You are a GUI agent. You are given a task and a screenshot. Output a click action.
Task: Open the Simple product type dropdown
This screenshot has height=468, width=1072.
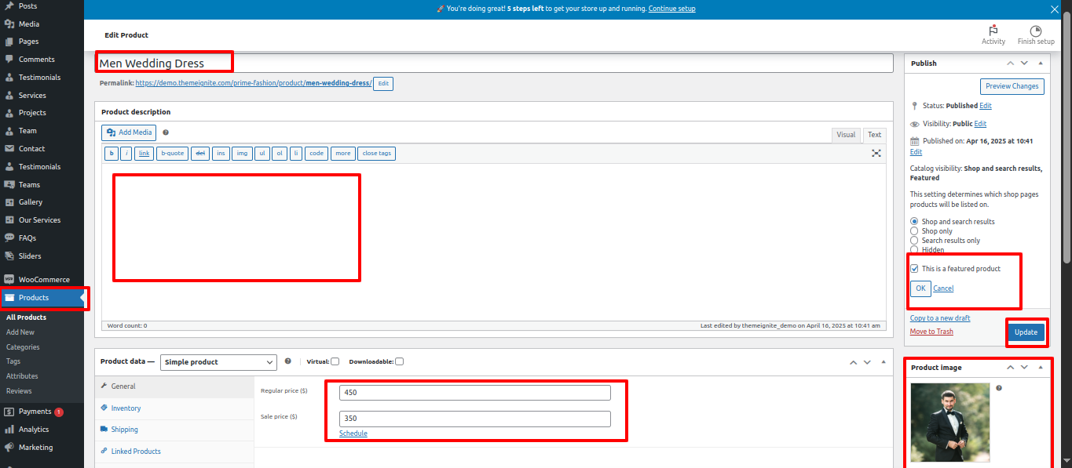pos(218,362)
